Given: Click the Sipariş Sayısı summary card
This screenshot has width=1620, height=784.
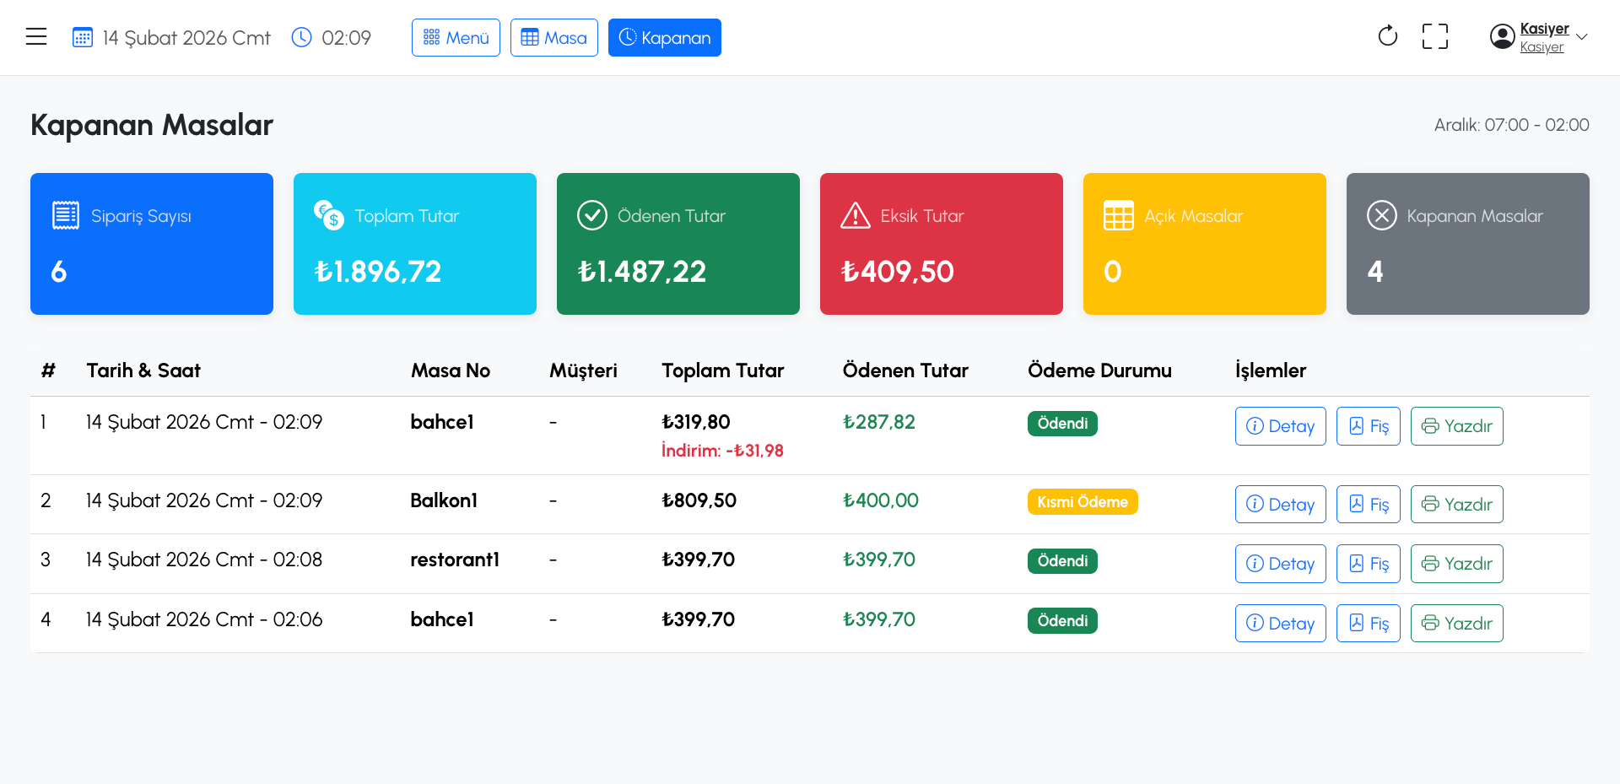Looking at the screenshot, I should tap(152, 244).
